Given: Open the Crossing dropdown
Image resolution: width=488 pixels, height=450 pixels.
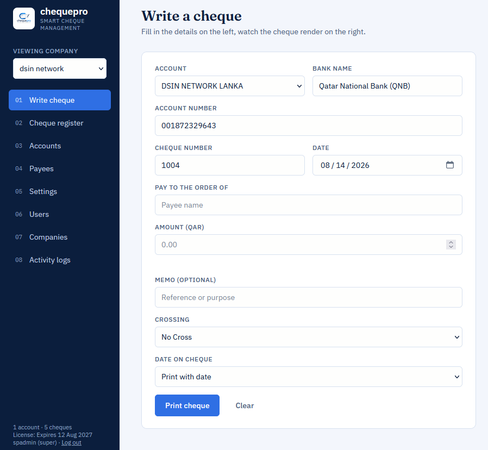Looking at the screenshot, I should [309, 337].
